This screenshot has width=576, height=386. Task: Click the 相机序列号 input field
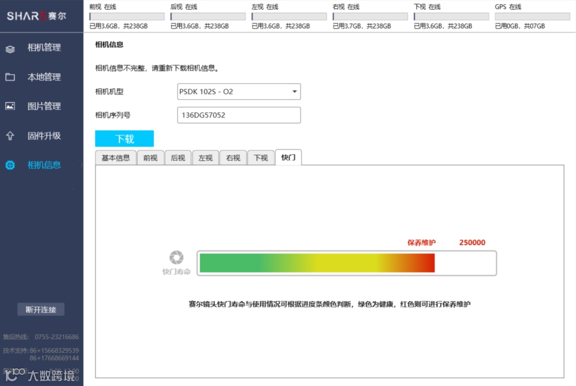pyautogui.click(x=239, y=115)
